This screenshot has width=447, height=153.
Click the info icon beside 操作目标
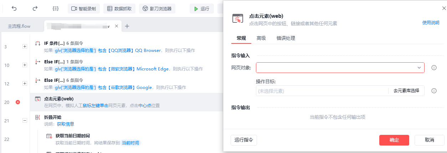coord(434,91)
